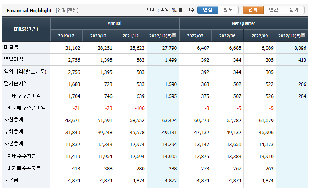Click the [연결|전체] label
The height and width of the screenshot is (188, 311).
point(67,10)
